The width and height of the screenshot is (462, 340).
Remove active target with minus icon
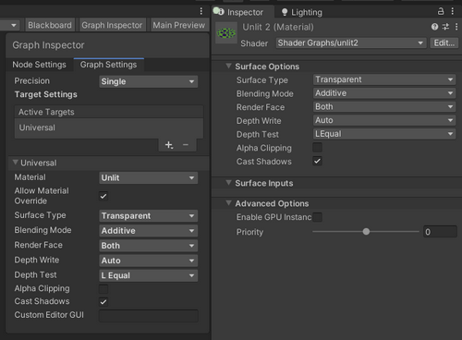tap(186, 145)
